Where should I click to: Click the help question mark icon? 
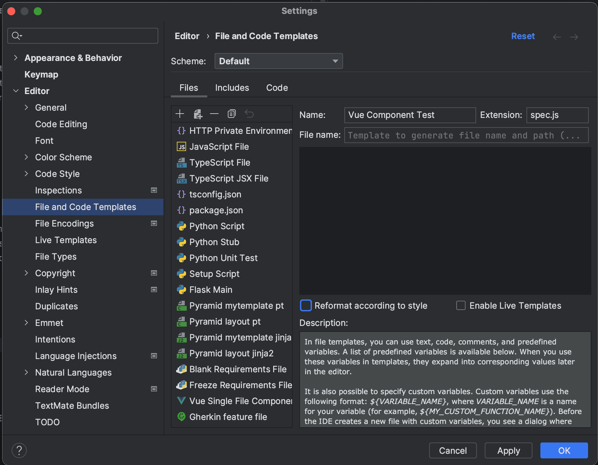(x=19, y=450)
